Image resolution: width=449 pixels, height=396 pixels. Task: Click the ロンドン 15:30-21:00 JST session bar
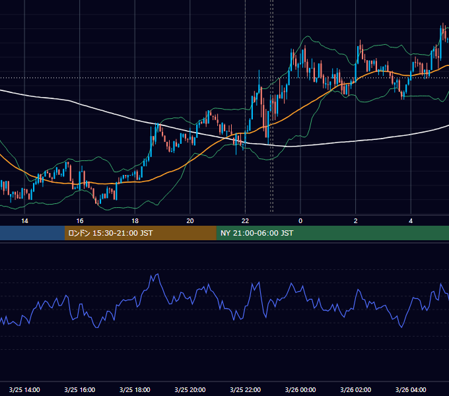coord(140,233)
